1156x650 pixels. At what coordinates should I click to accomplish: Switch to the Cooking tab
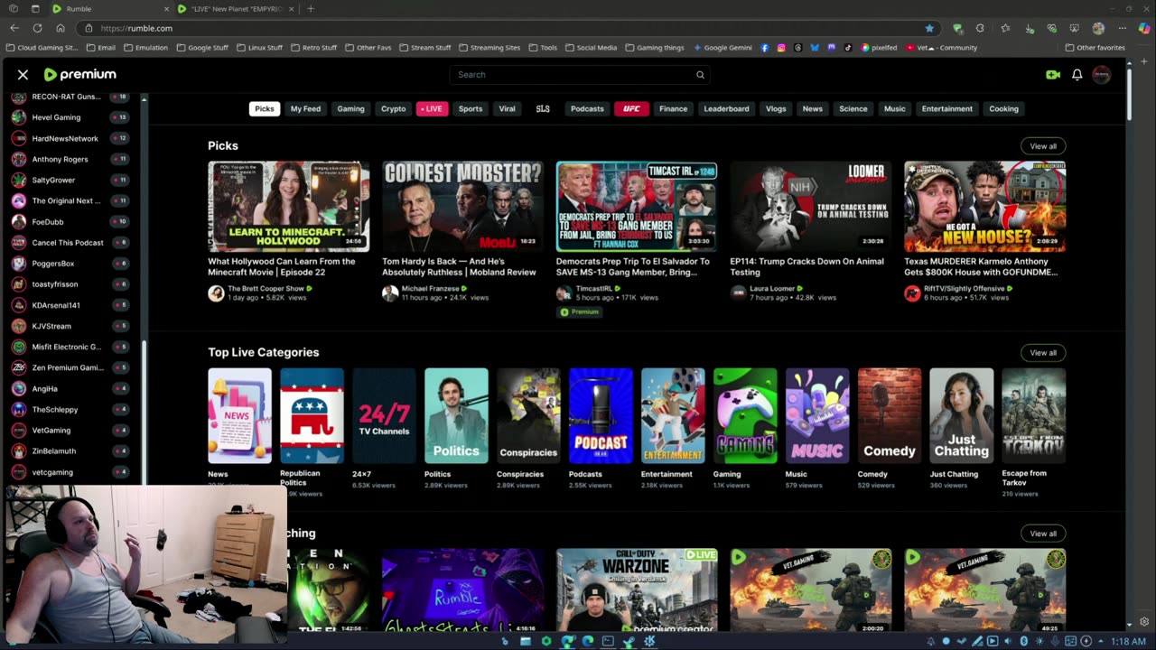(1003, 108)
